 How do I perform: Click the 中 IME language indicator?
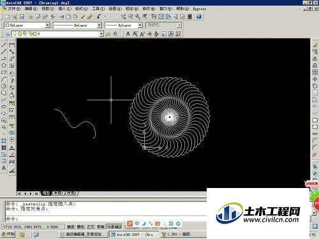click(137, 223)
